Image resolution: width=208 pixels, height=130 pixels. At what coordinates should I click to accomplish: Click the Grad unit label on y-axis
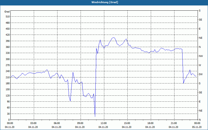coord(7,12)
